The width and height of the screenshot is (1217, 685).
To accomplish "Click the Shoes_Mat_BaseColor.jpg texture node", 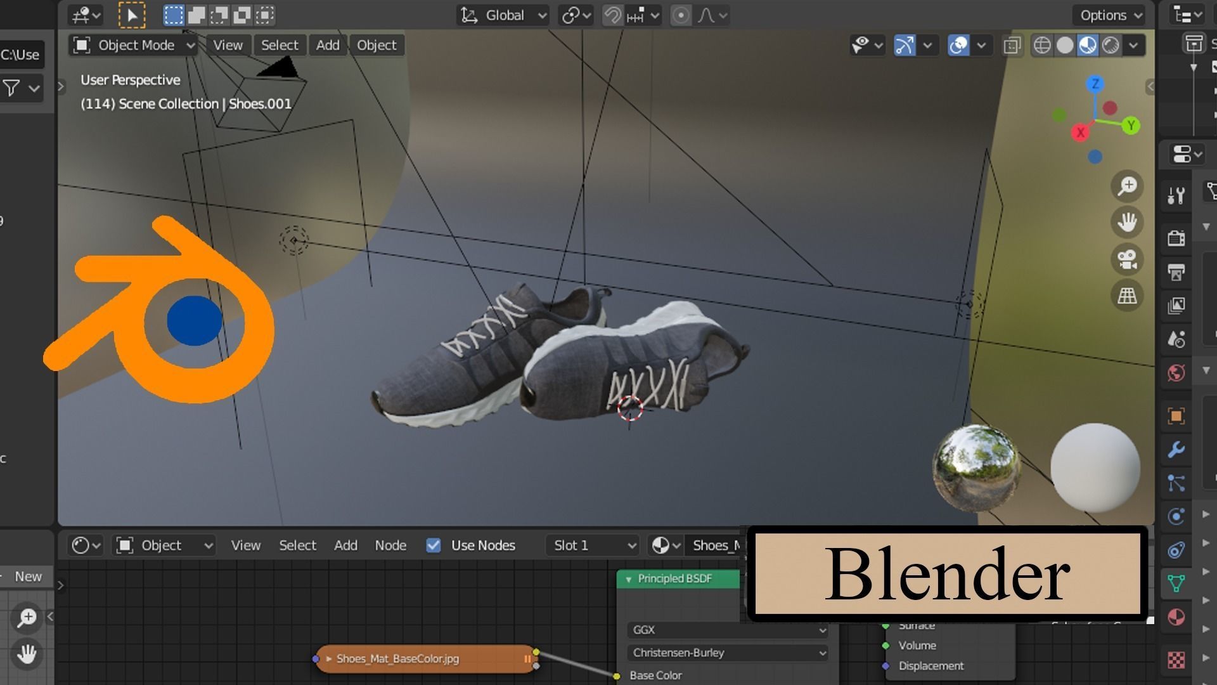I will pos(426,659).
